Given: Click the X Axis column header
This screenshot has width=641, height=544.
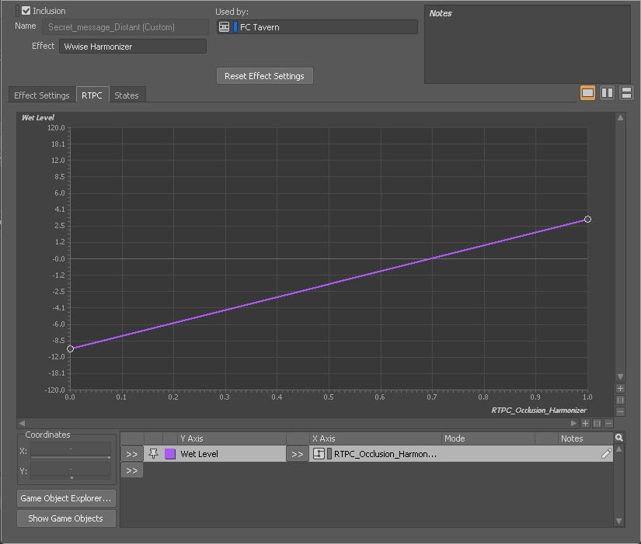Looking at the screenshot, I should coord(375,438).
